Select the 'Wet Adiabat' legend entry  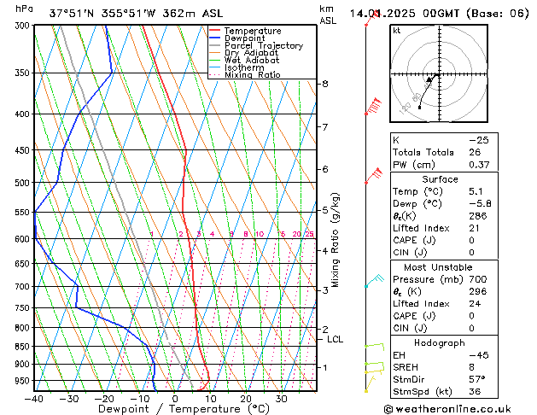tap(252, 61)
